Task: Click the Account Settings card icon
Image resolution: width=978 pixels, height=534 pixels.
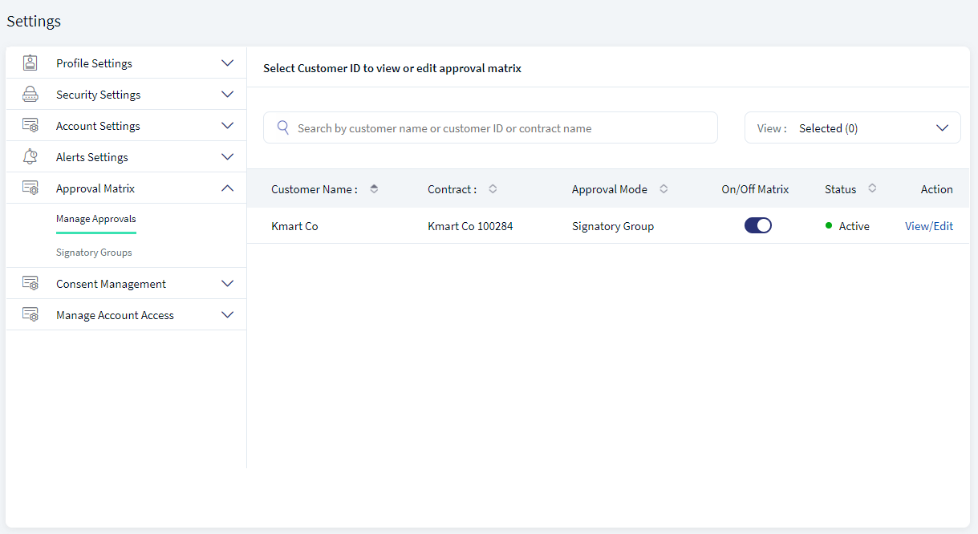Action: click(30, 125)
